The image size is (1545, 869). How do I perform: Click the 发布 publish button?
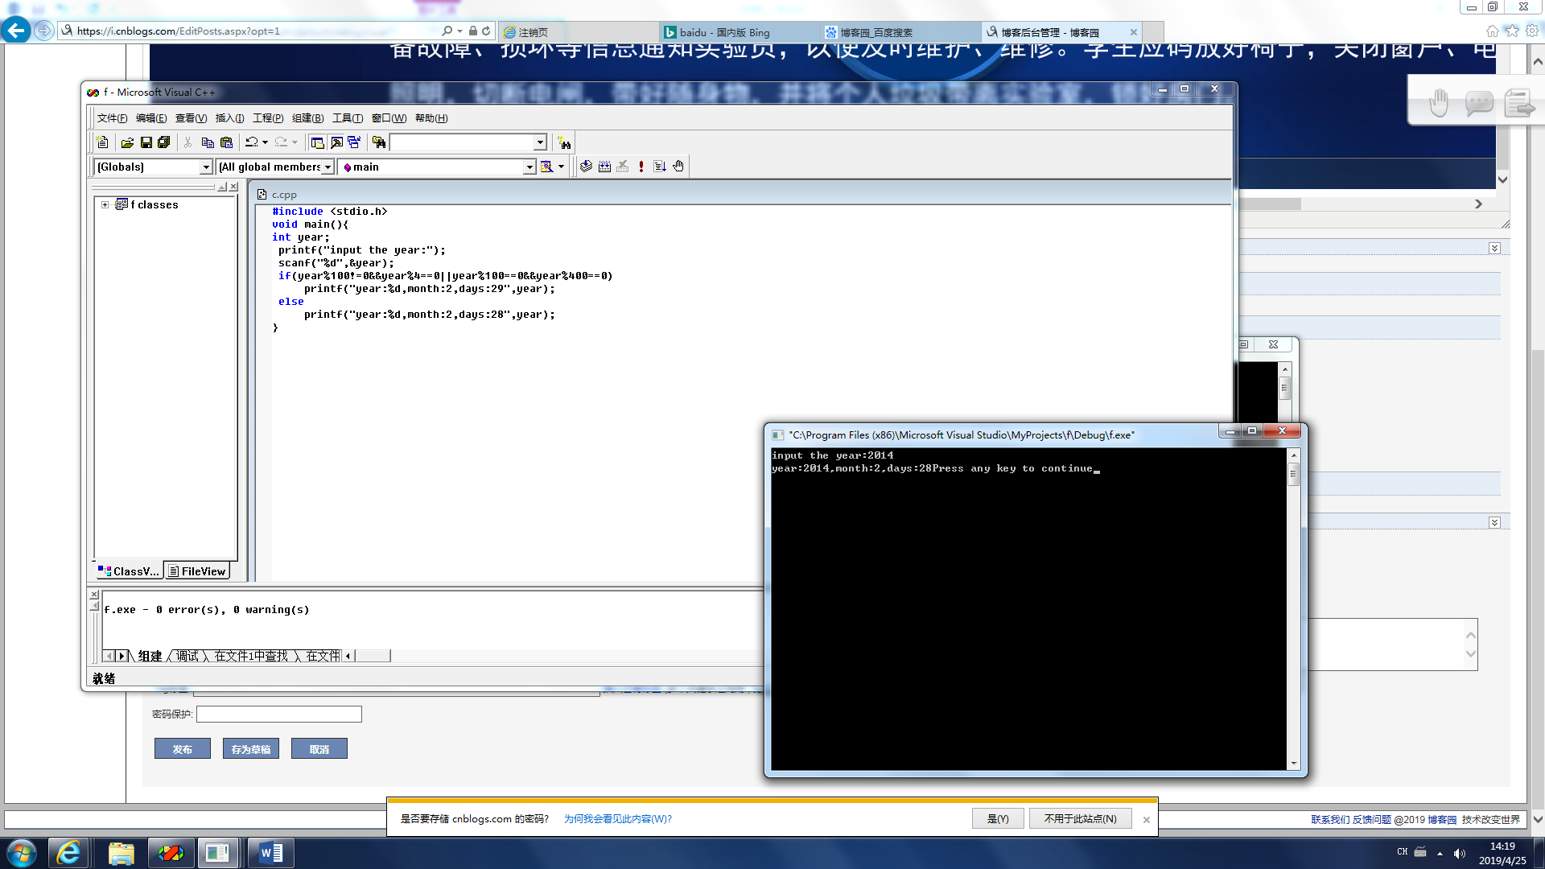(183, 749)
